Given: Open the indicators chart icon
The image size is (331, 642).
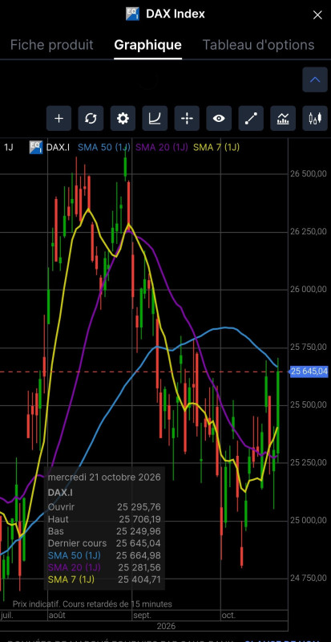Looking at the screenshot, I should [283, 118].
